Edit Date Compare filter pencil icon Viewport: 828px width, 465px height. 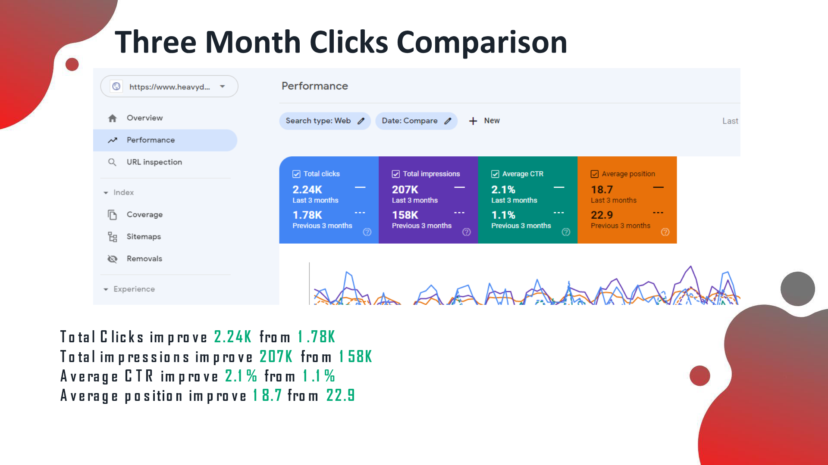[448, 121]
